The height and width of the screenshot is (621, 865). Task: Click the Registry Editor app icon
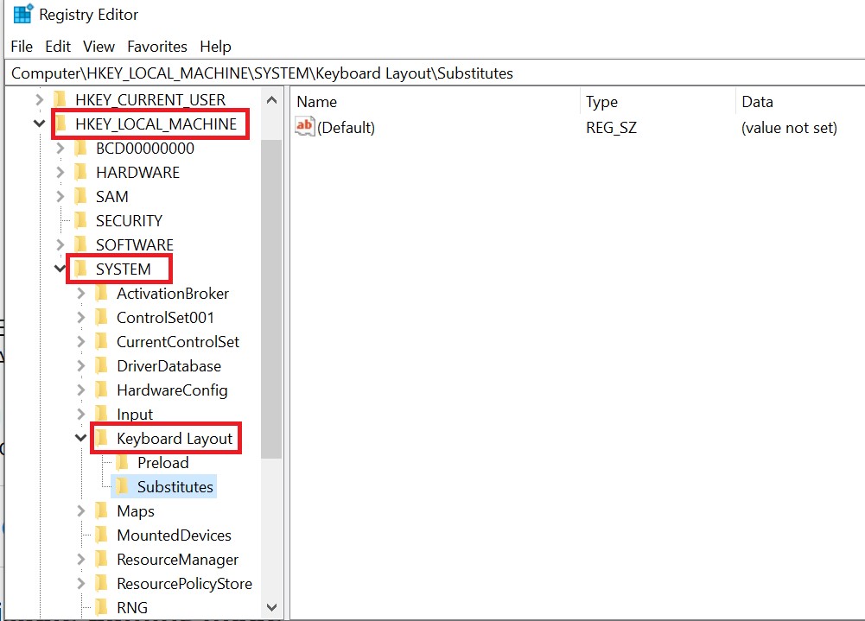pyautogui.click(x=22, y=15)
